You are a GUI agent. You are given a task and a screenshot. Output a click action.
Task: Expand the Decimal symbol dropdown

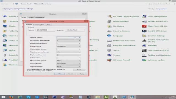tap(79, 38)
